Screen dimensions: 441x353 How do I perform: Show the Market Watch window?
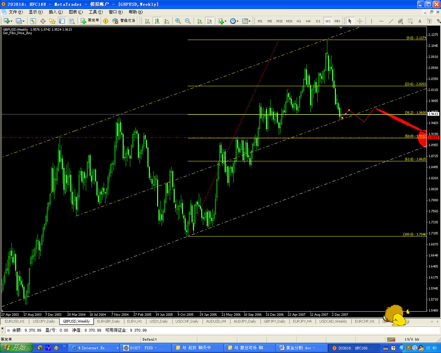33,21
